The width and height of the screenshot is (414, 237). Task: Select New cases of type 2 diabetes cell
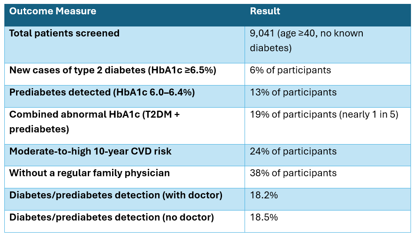tap(112, 70)
